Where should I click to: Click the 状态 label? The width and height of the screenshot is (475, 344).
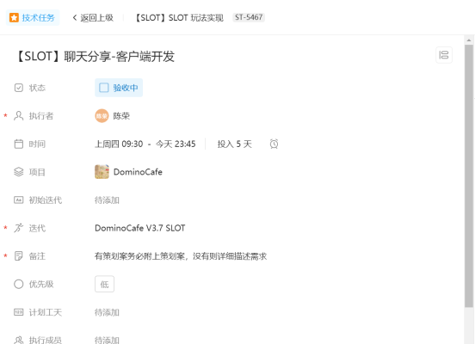[37, 88]
